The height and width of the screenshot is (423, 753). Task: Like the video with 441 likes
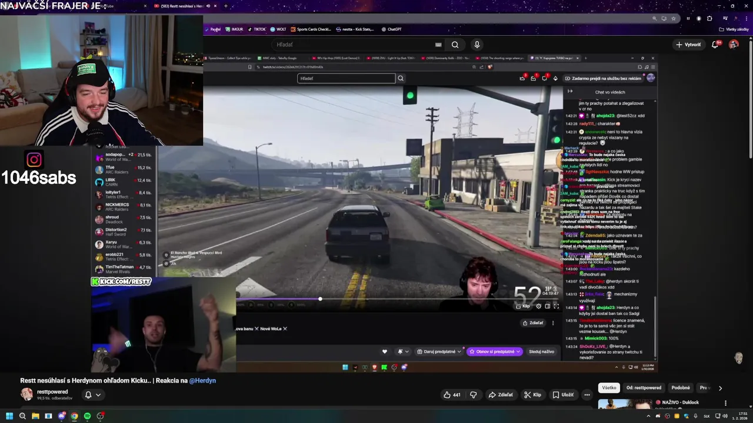click(452, 395)
